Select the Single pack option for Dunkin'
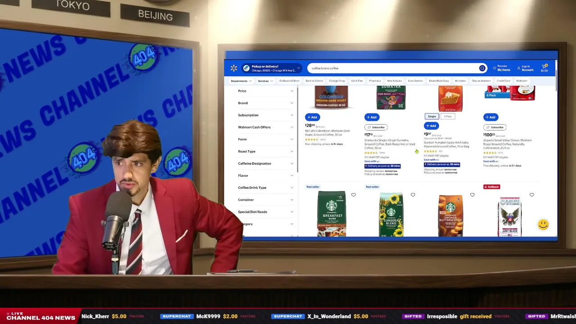Image resolution: width=576 pixels, height=324 pixels. (x=432, y=117)
